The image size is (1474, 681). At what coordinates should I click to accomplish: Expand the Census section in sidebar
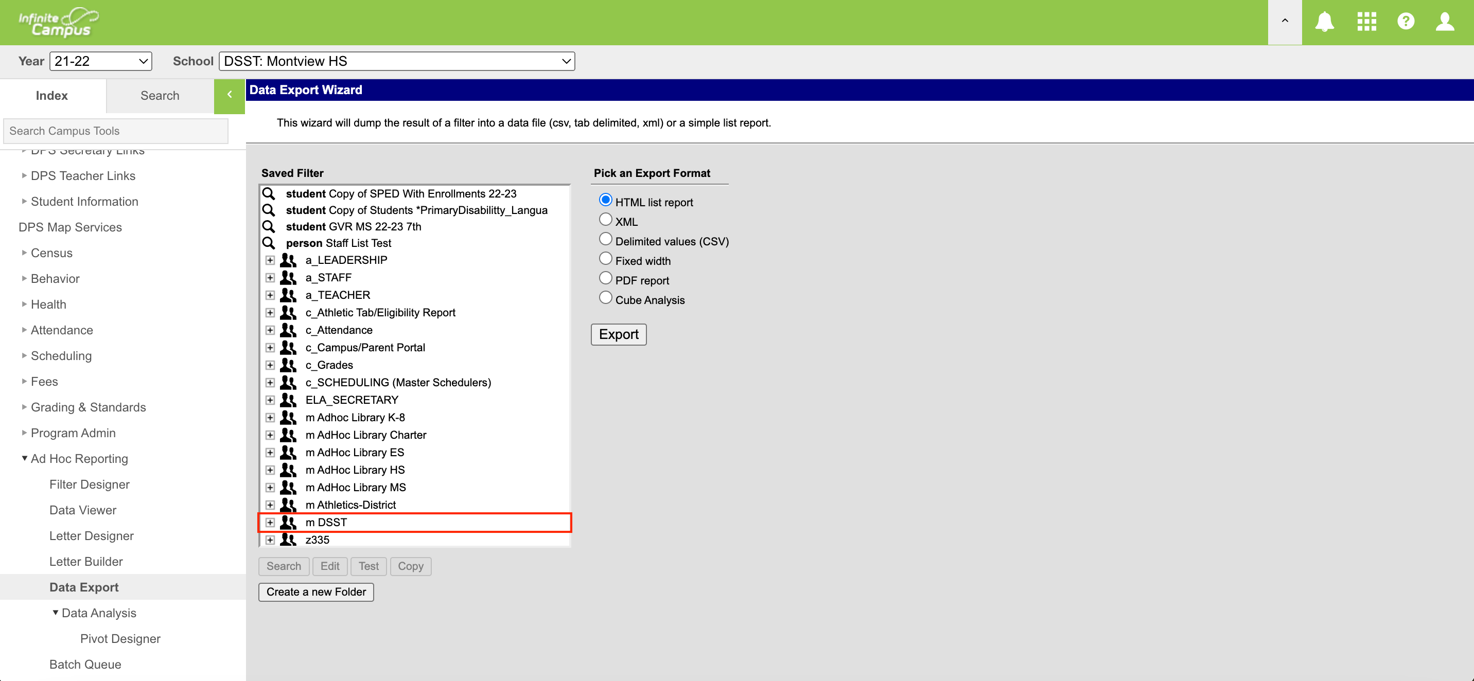24,253
